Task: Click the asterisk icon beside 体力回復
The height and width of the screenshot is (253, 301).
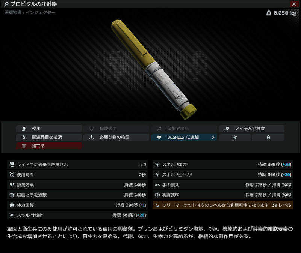Action: [x=12, y=205]
